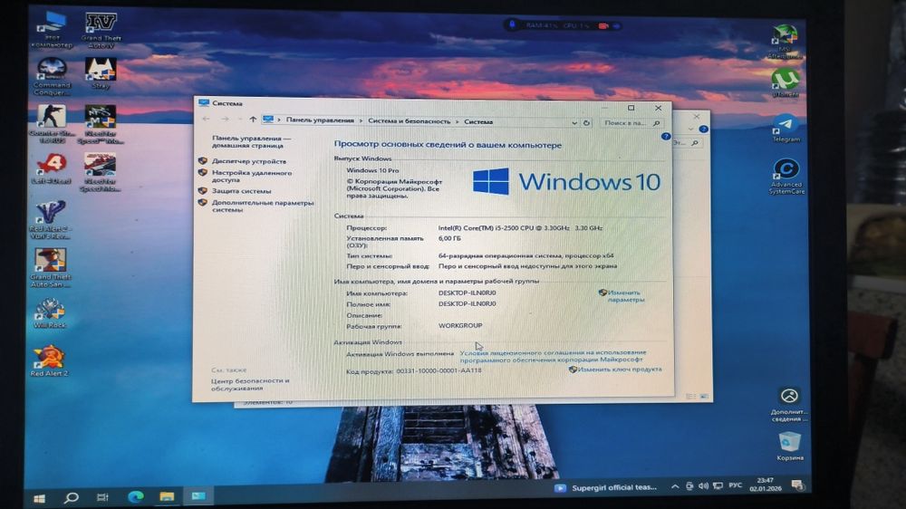Screen dimensions: 906x509
Task: Select the Корзина recycle bin icon
Action: tap(789, 446)
